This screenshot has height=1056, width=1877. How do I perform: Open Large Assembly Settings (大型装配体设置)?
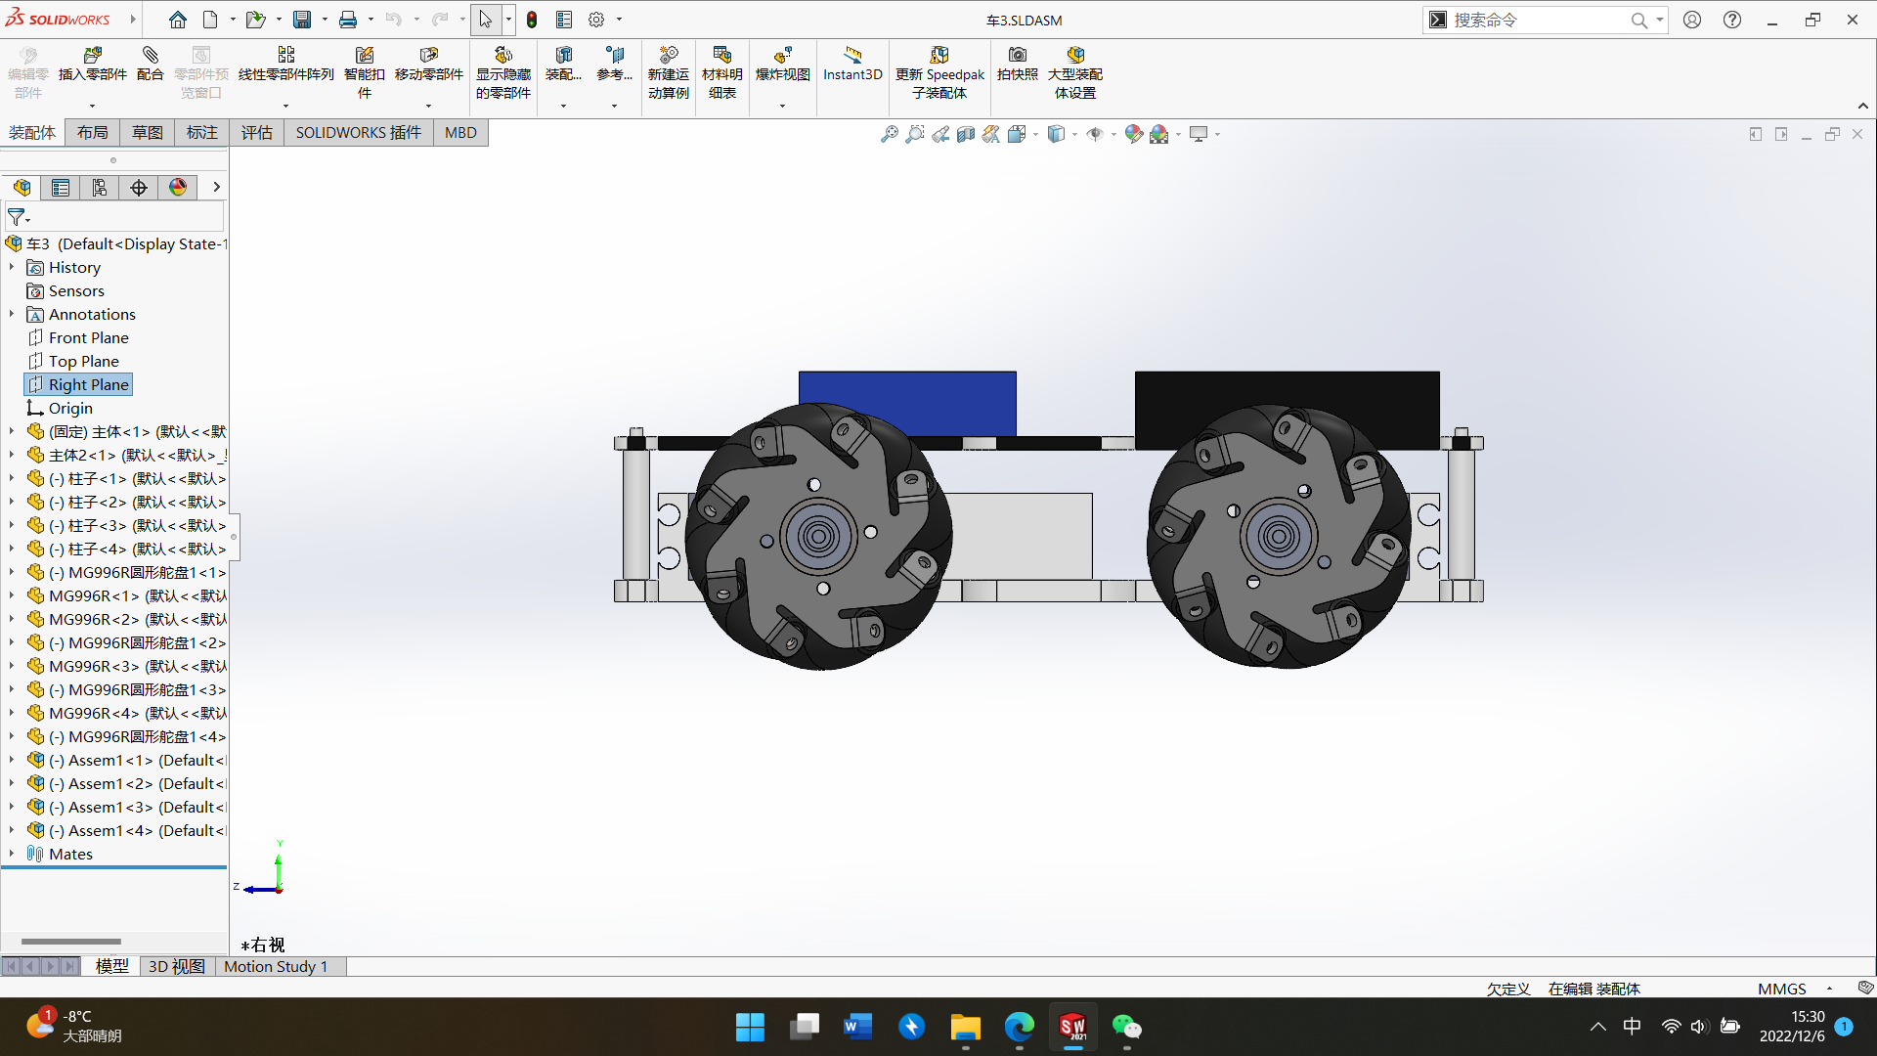click(1075, 72)
